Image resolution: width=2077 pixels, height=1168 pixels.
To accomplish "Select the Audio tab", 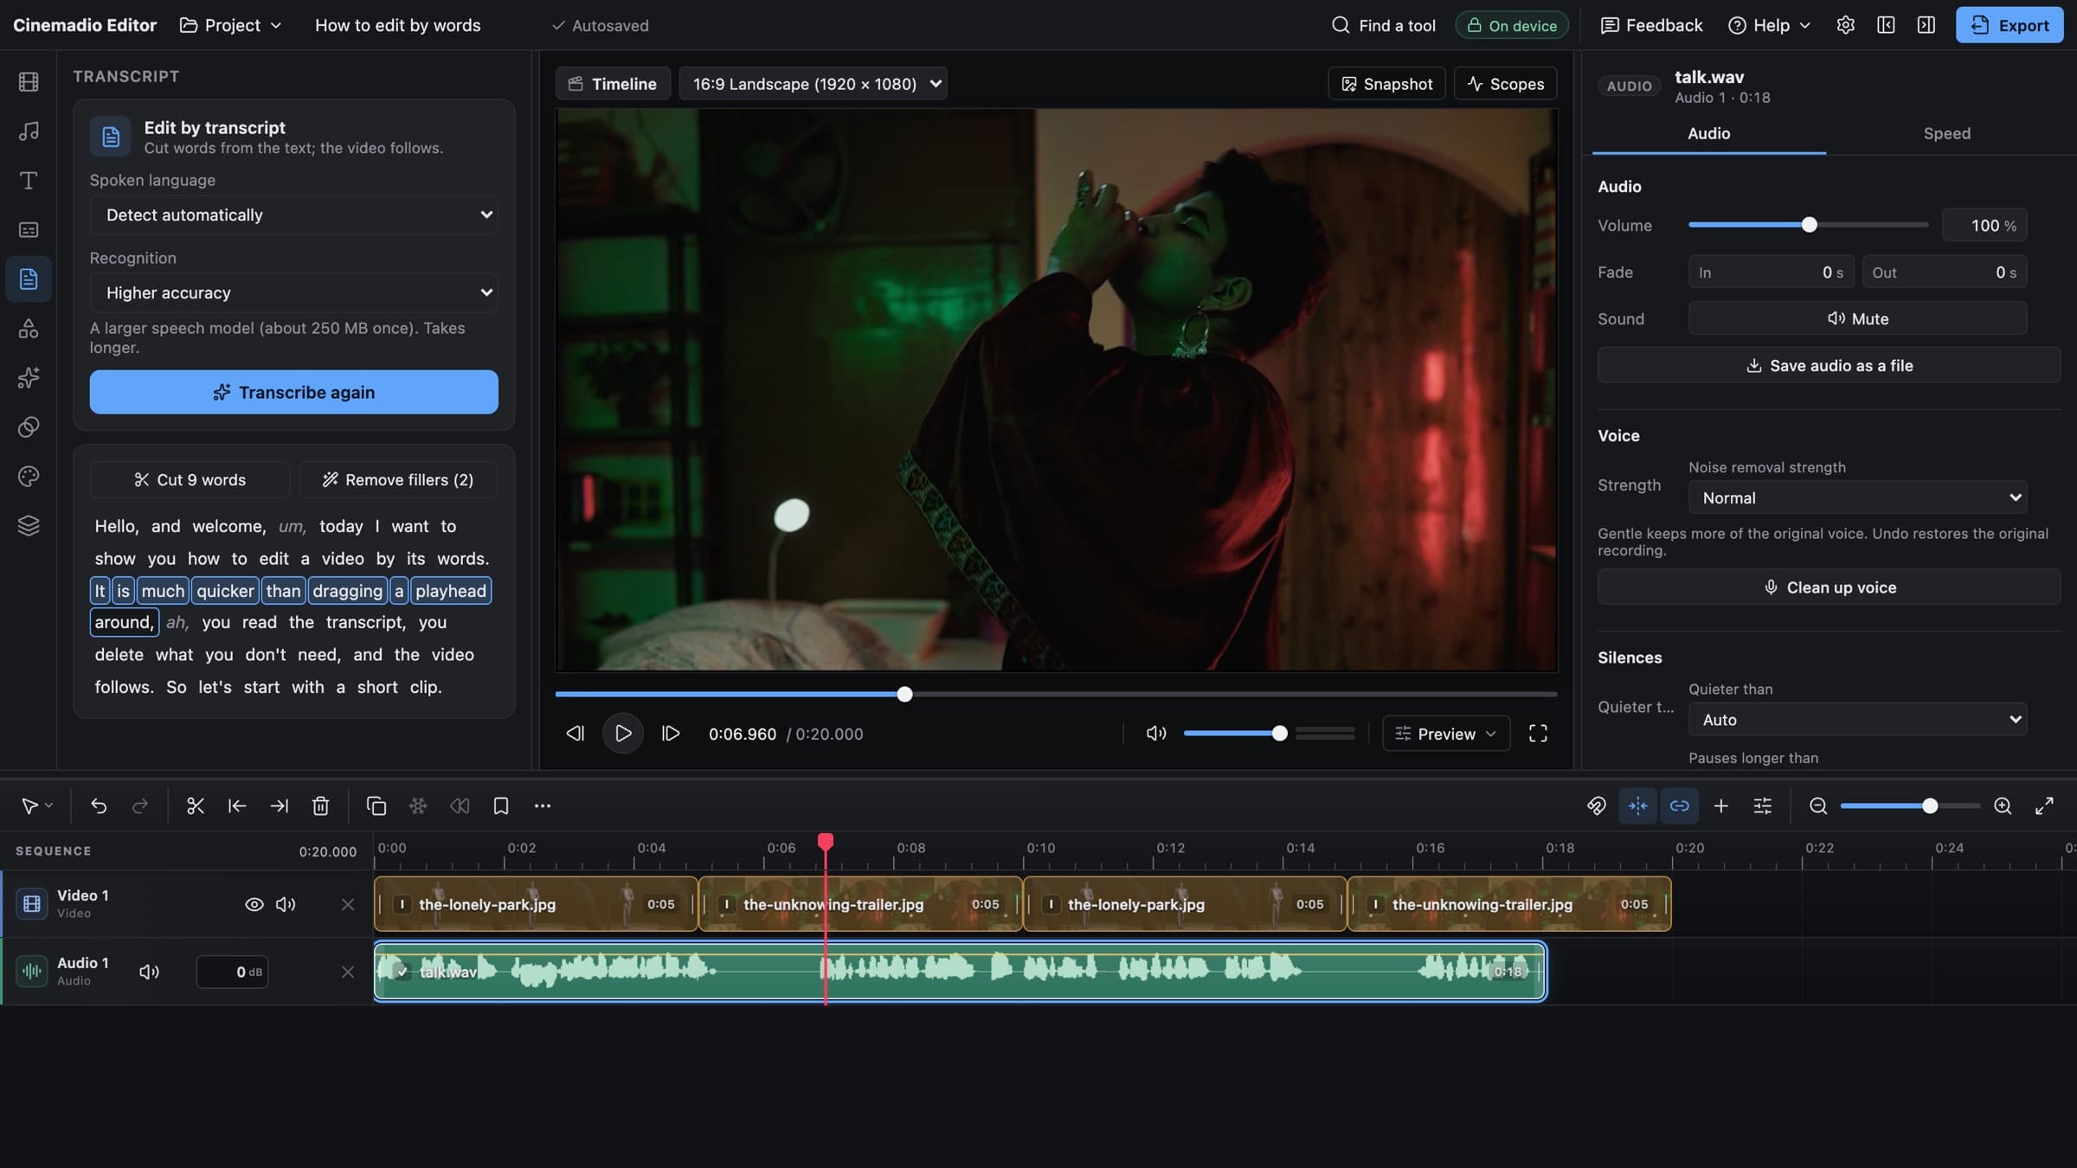I will pyautogui.click(x=1708, y=133).
